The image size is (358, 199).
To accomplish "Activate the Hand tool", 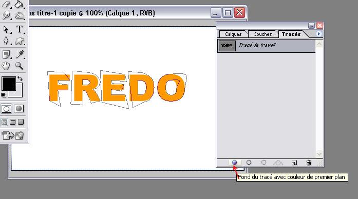I will (x=6, y=66).
